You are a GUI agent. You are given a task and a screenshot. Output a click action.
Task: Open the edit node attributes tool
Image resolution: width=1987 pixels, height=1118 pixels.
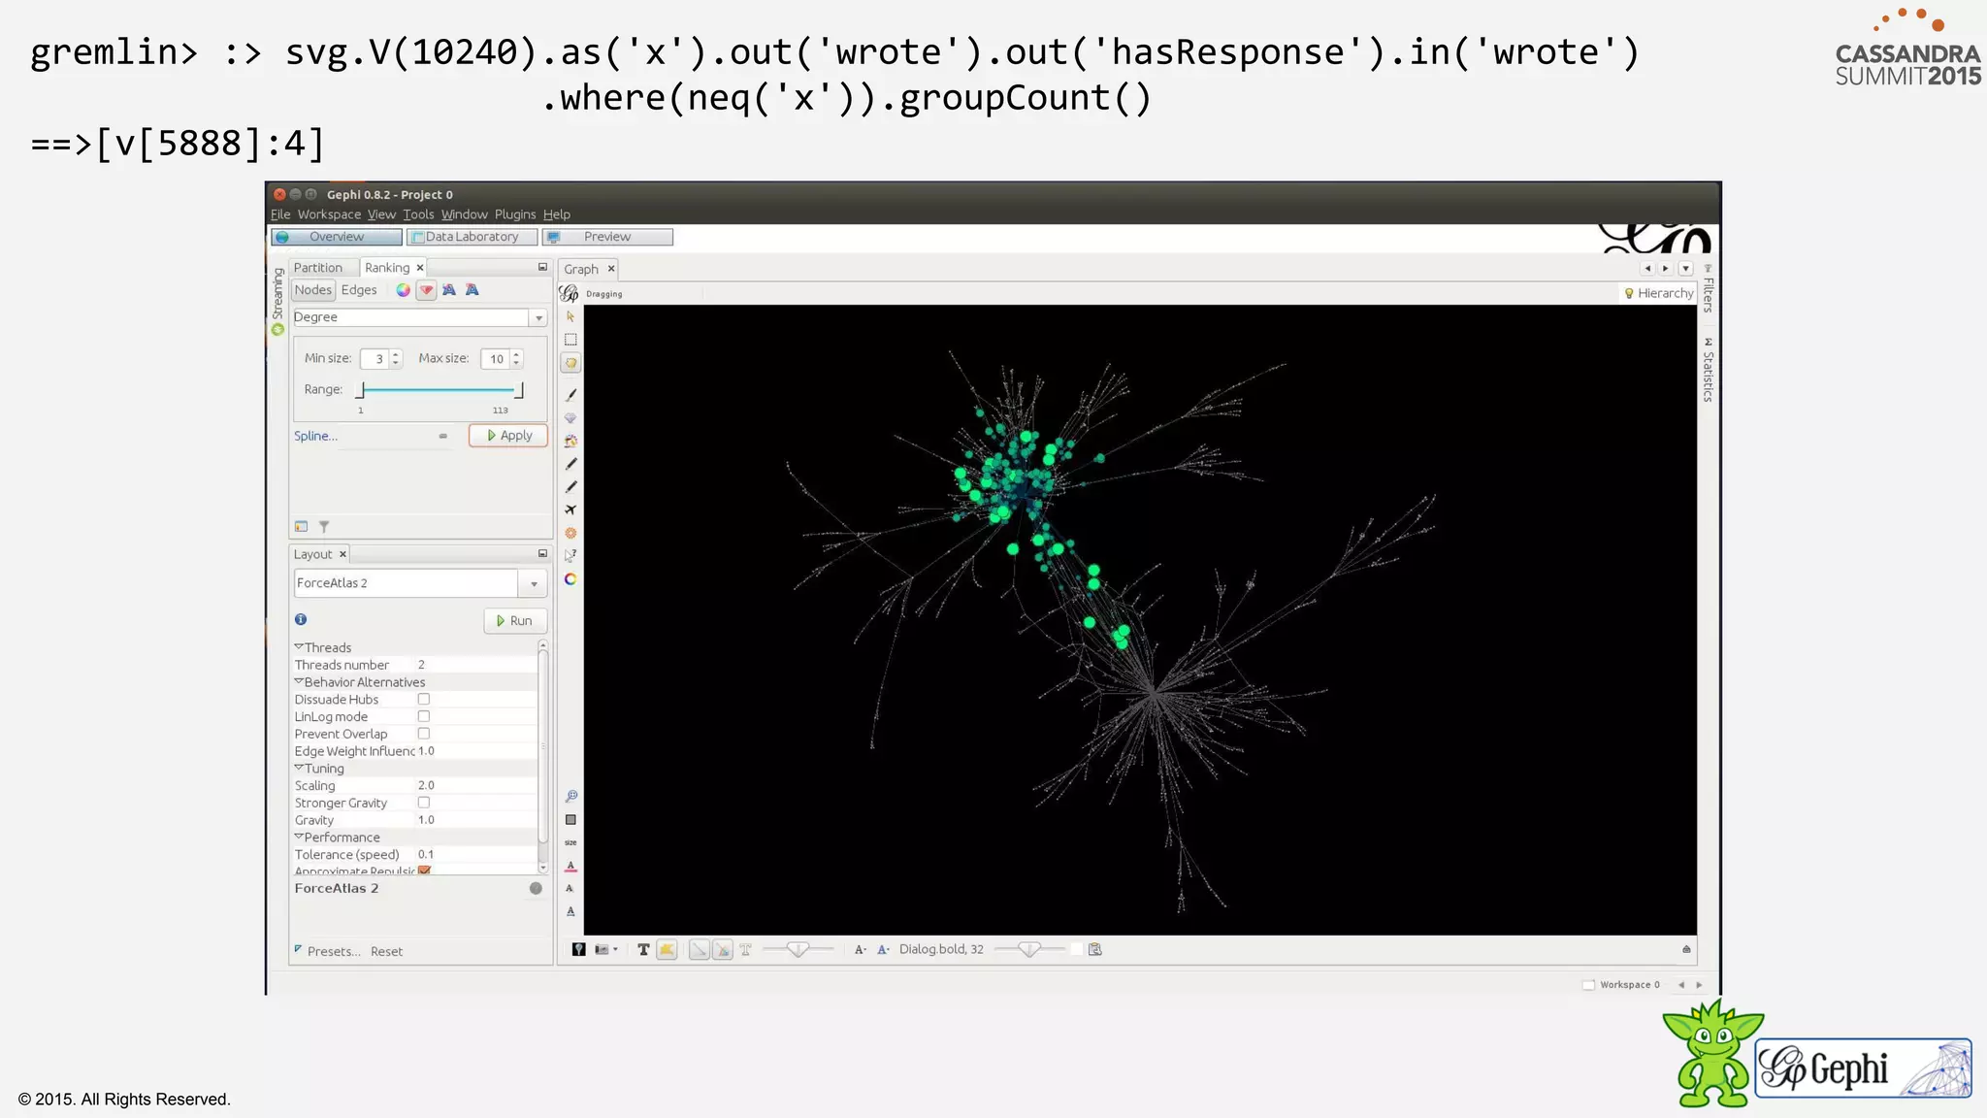pyautogui.click(x=570, y=556)
